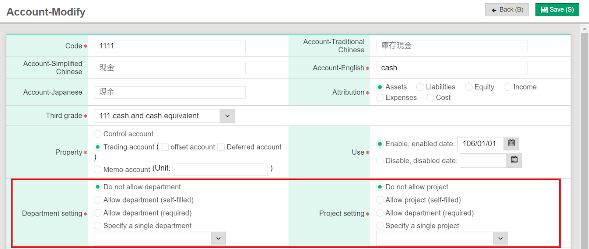The image size is (589, 249).
Task: Click the Memo account Unit text field
Action: [x=220, y=169]
